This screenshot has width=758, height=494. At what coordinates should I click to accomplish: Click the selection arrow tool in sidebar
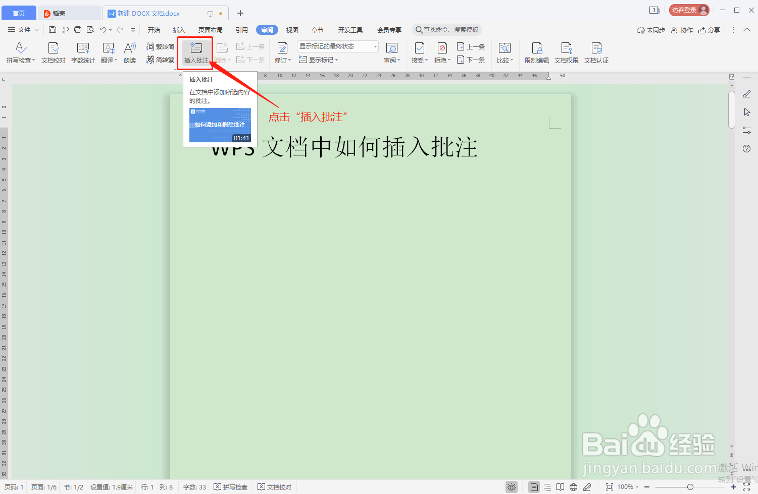pyautogui.click(x=747, y=112)
